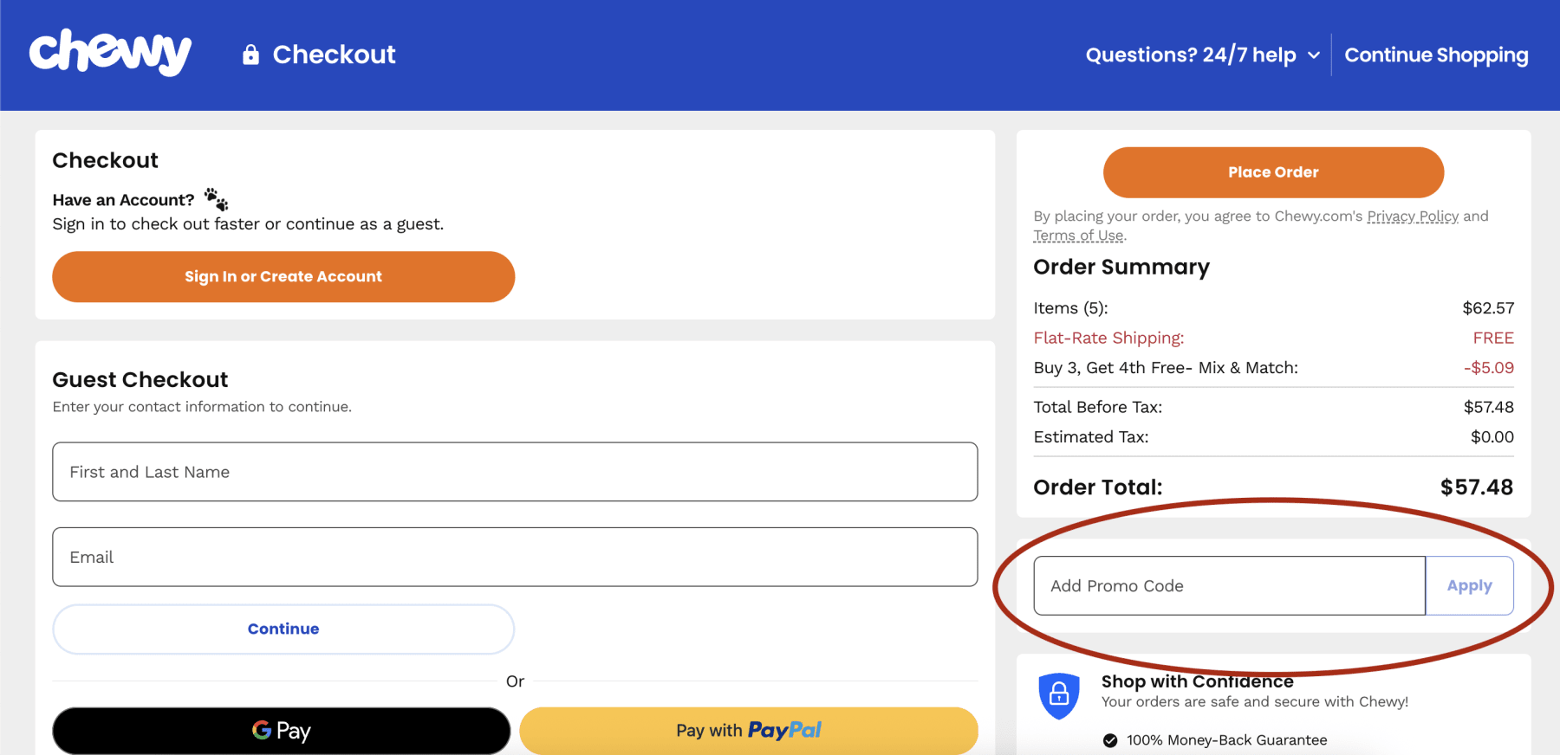The height and width of the screenshot is (755, 1560).
Task: Open the Terms of Use page
Action: click(1078, 235)
